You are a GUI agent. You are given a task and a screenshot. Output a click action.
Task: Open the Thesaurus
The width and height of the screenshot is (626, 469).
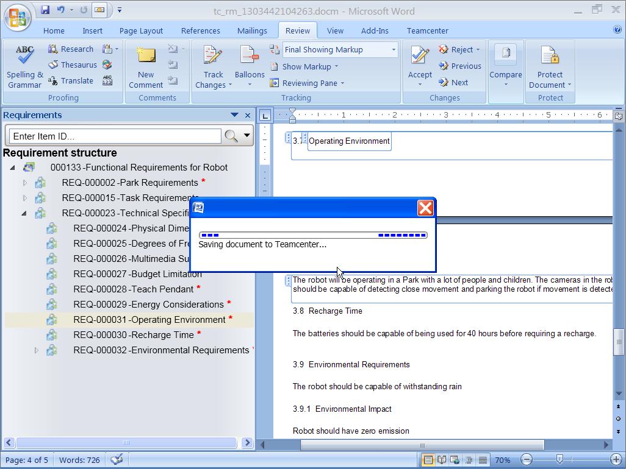pyautogui.click(x=72, y=65)
